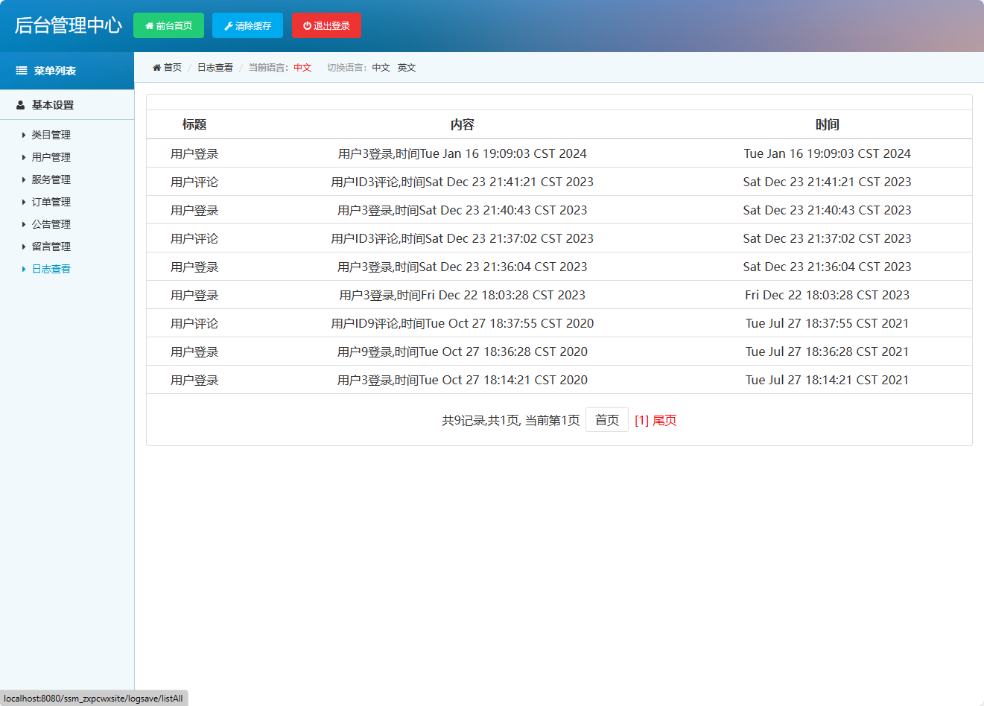
Task: Click the home icon in the breadcrumb
Action: (x=156, y=66)
